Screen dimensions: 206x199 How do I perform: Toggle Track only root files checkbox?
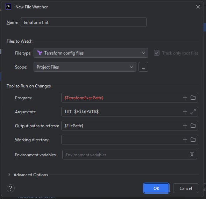[x=157, y=53]
